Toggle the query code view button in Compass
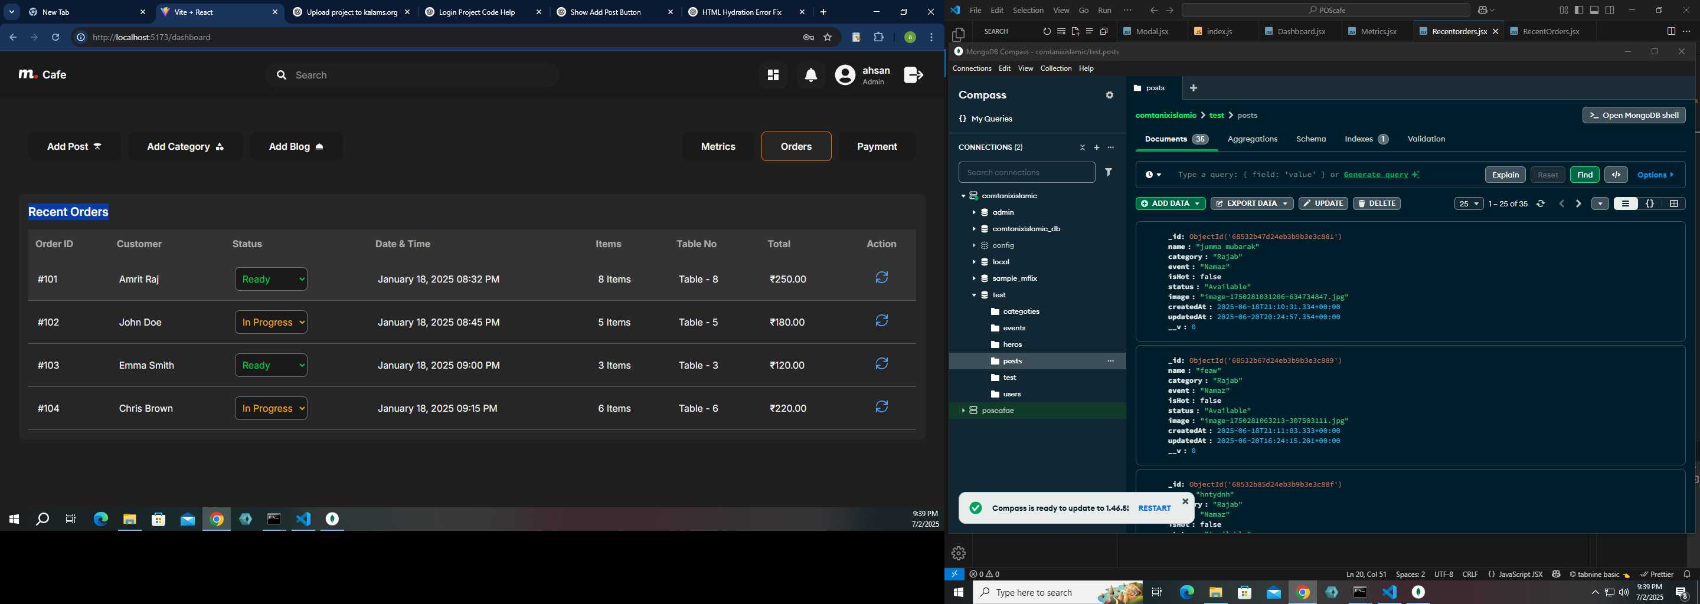1700x604 pixels. click(x=1616, y=175)
